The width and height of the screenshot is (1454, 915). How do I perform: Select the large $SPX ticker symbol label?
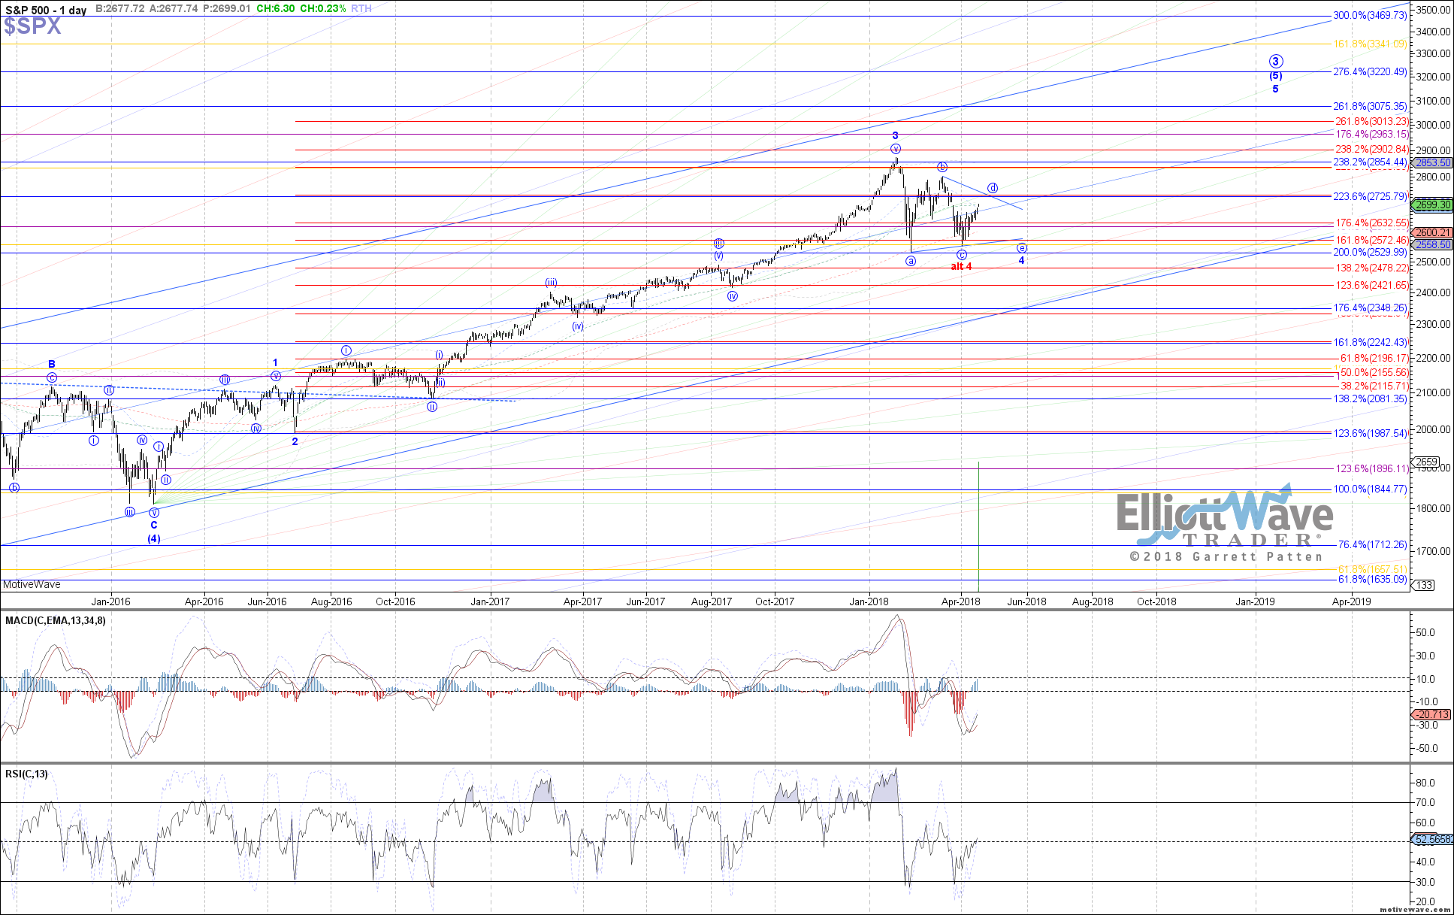click(x=32, y=27)
